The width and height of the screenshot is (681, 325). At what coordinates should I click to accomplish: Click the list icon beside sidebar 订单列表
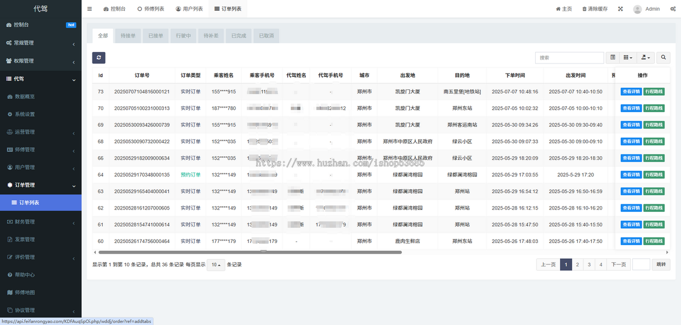click(14, 202)
